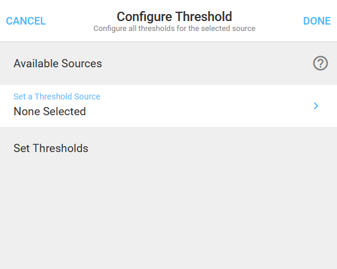Expand threshold source options via right arrow
The image size is (337, 269).
316,106
